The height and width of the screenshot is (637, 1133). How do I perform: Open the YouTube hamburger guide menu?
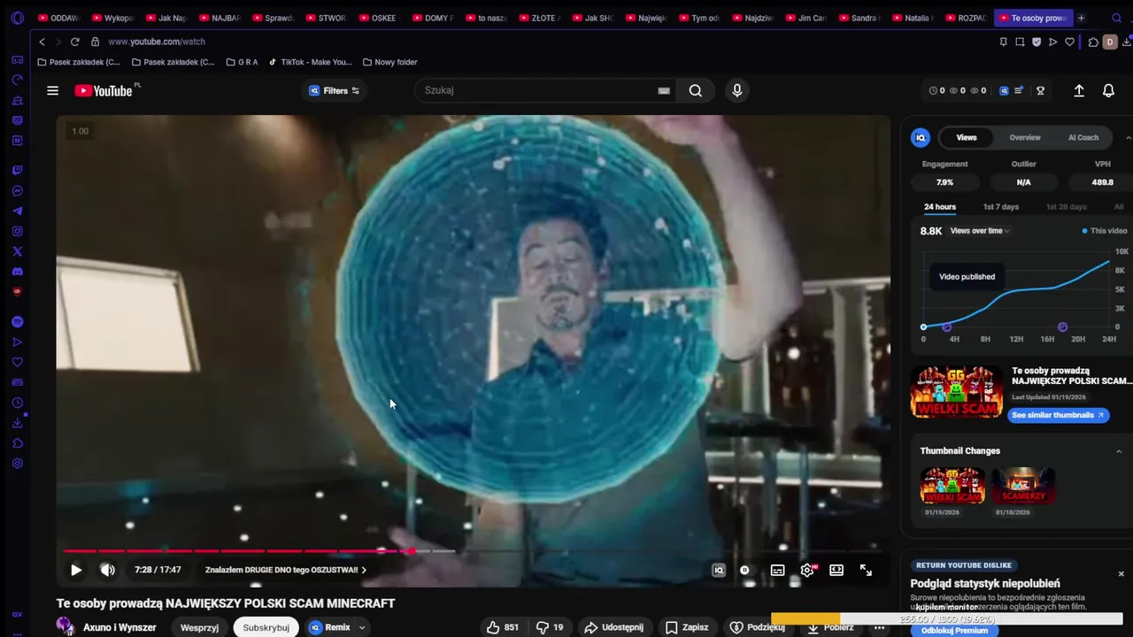(52, 90)
